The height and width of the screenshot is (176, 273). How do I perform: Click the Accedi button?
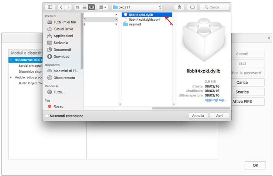tap(248, 54)
